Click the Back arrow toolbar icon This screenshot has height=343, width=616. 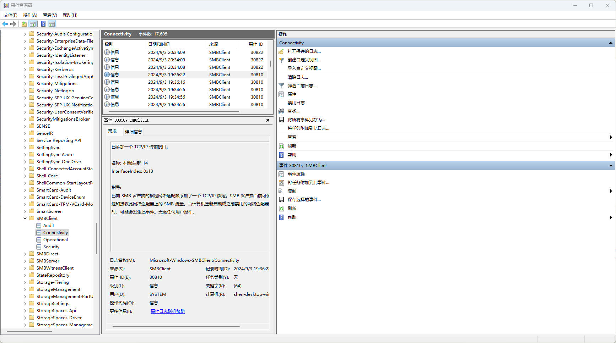coord(5,24)
